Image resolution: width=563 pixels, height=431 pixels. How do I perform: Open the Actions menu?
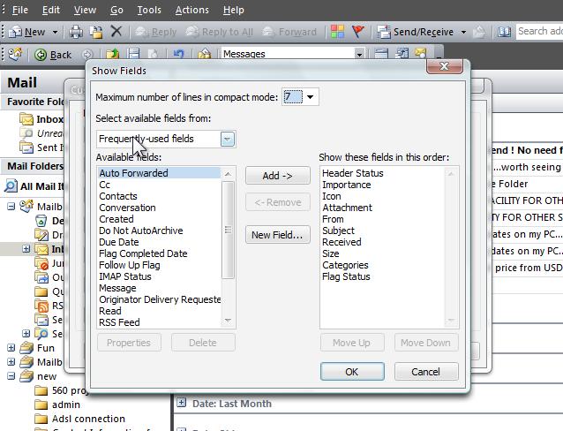pos(192,10)
